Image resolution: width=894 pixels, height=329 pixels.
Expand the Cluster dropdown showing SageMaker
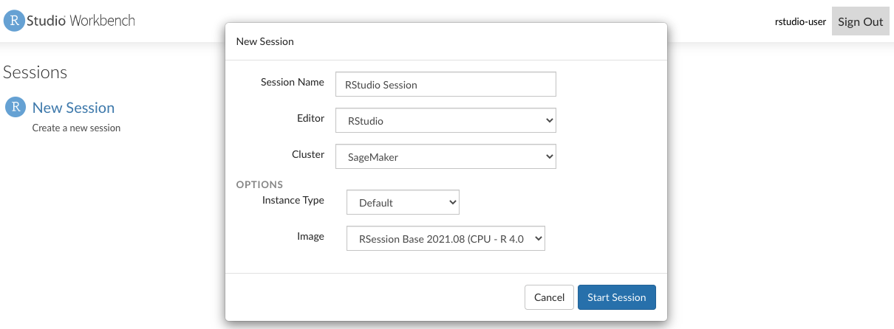pyautogui.click(x=445, y=156)
